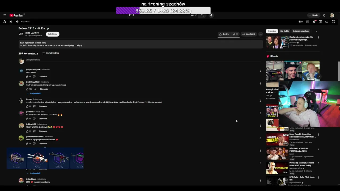This screenshot has height=191, width=340.
Task: Click the Udostępnij share button
Action: point(249,34)
